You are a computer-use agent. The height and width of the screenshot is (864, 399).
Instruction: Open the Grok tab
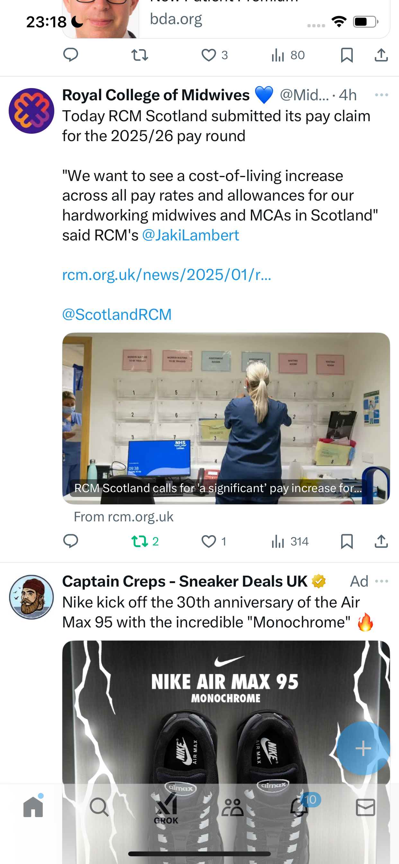tap(166, 808)
